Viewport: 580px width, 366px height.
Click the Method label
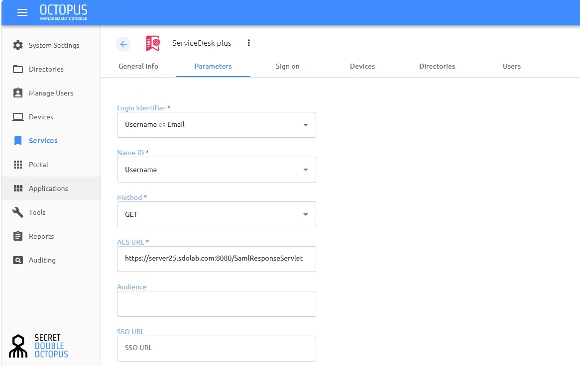(x=129, y=197)
